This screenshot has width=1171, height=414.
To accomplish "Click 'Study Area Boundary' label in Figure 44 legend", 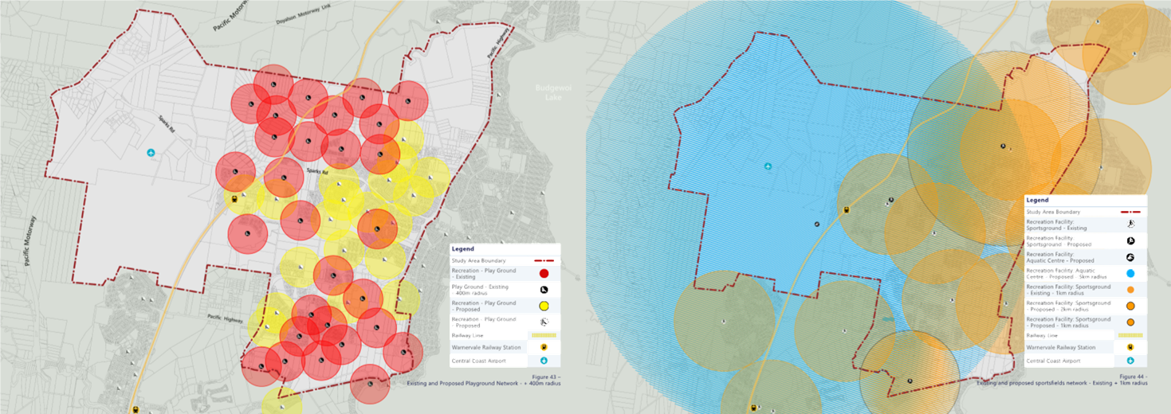I will [1053, 212].
